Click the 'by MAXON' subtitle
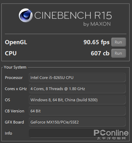 pos(97,24)
